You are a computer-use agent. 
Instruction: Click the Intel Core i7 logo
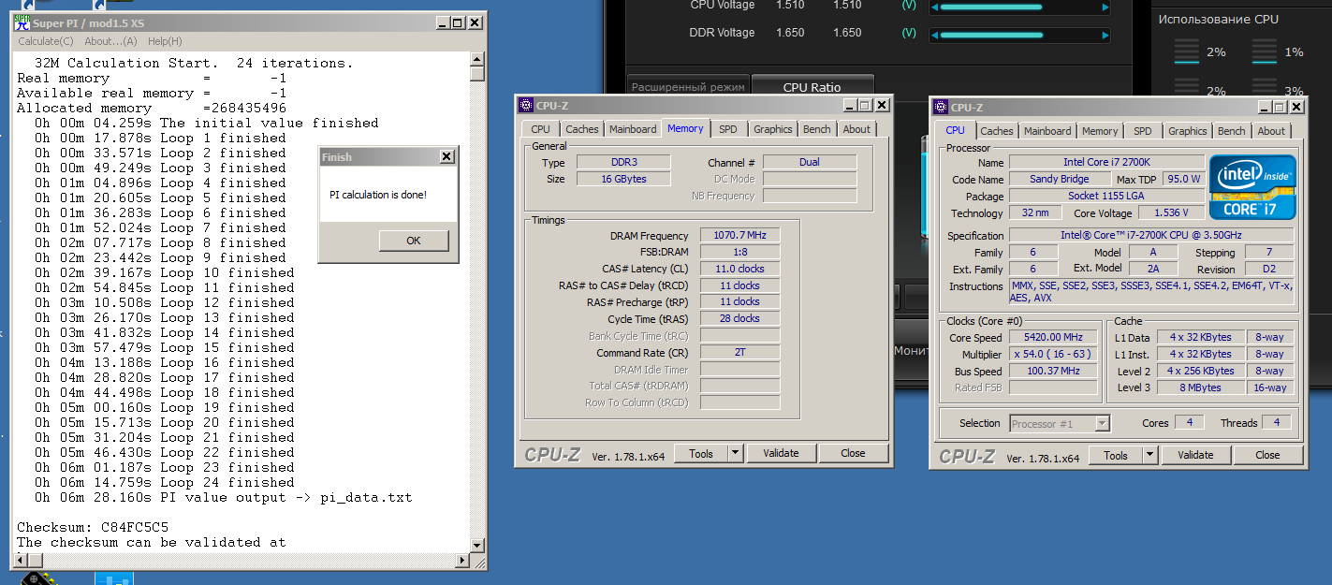(1252, 188)
